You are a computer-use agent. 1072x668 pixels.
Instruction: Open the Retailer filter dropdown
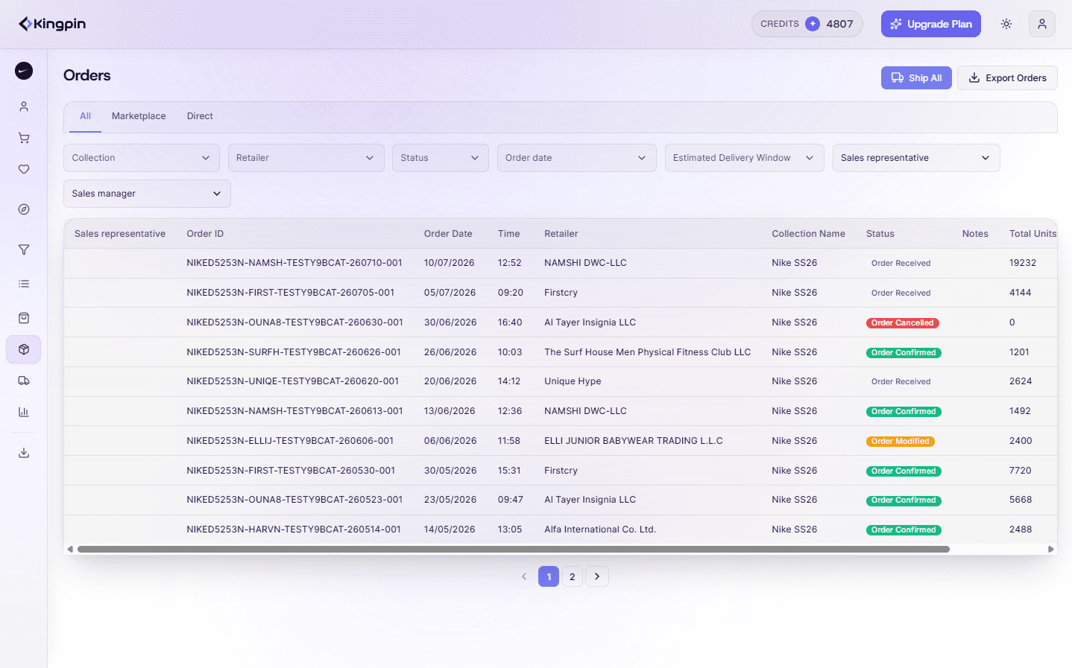pyautogui.click(x=306, y=158)
